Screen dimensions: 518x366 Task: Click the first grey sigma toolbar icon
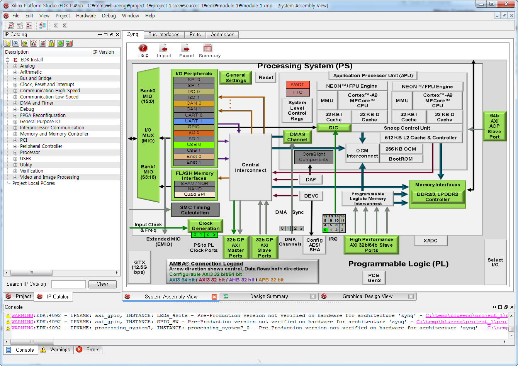click(x=56, y=25)
